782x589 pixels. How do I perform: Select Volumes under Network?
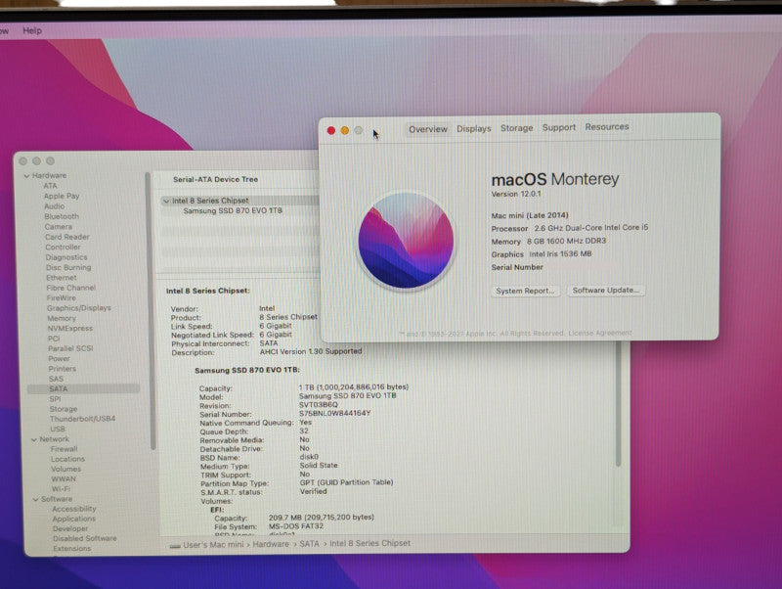[65, 470]
